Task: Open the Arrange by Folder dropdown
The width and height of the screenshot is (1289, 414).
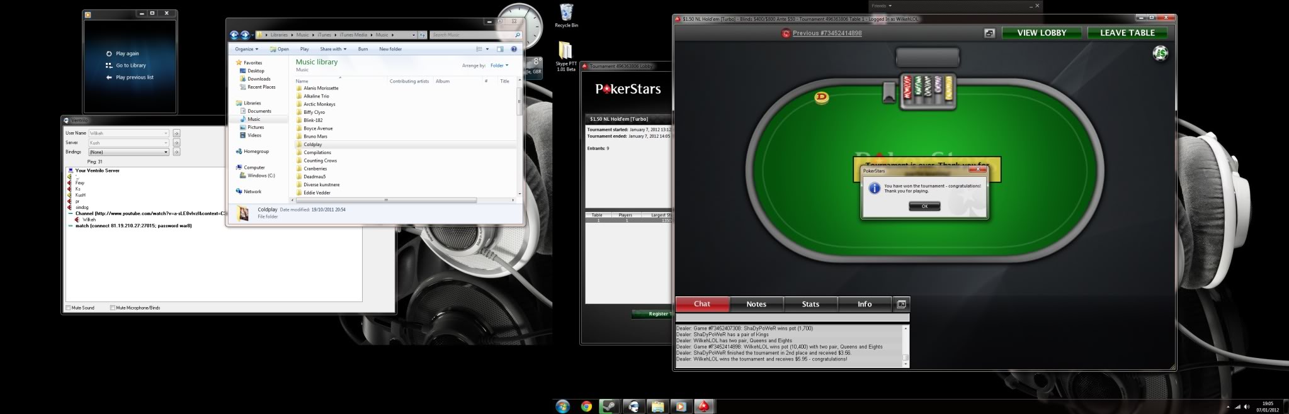Action: tap(499, 65)
